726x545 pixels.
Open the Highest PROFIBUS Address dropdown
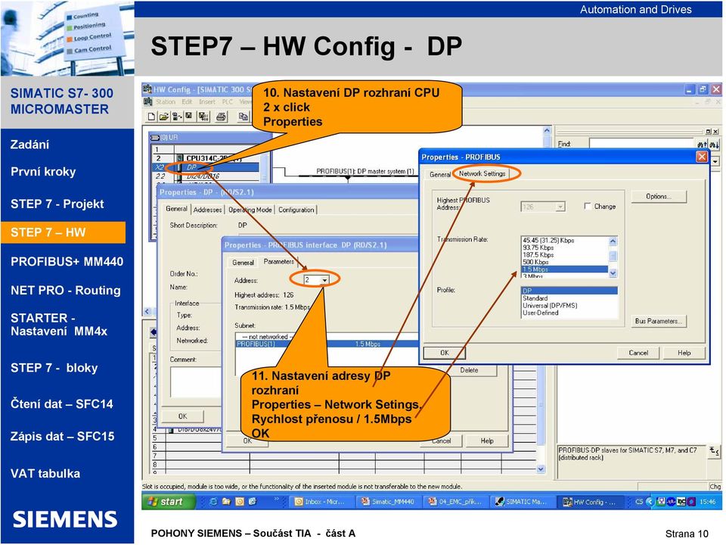coord(560,207)
